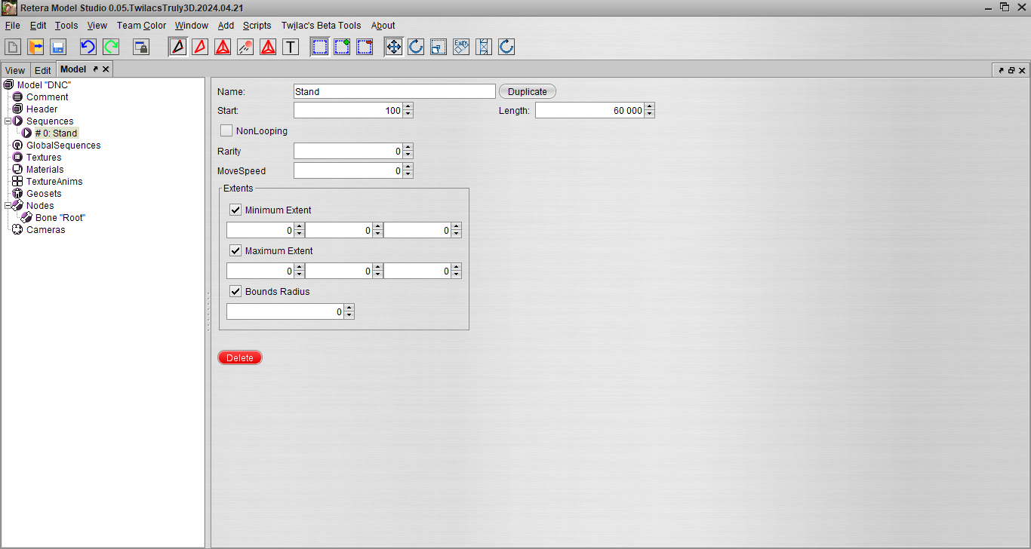
Task: Click the Name input field containing Stand
Action: click(x=395, y=91)
